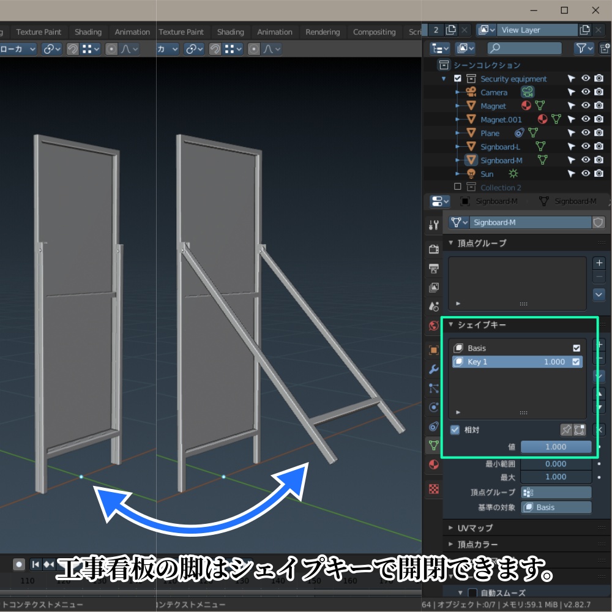
Task: Disable the Key 1 shape key checkbox
Action: [575, 362]
